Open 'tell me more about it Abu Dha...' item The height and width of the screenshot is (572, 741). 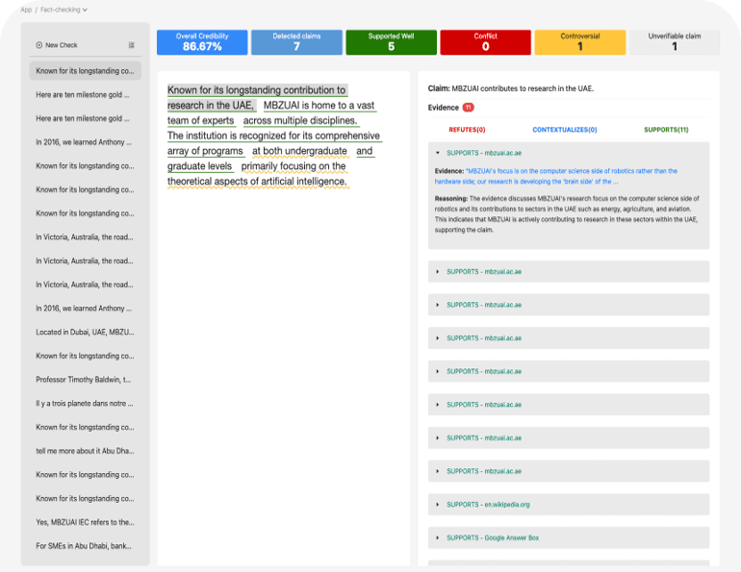pos(85,451)
